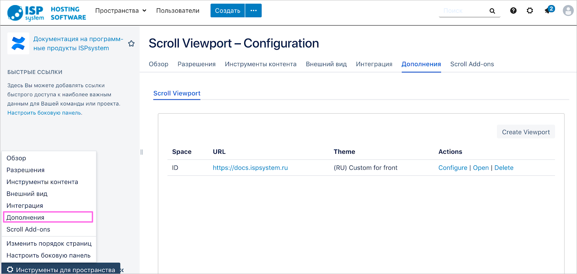
Task: Choose Scroll Add-ons in popup menu
Action: pos(49,229)
